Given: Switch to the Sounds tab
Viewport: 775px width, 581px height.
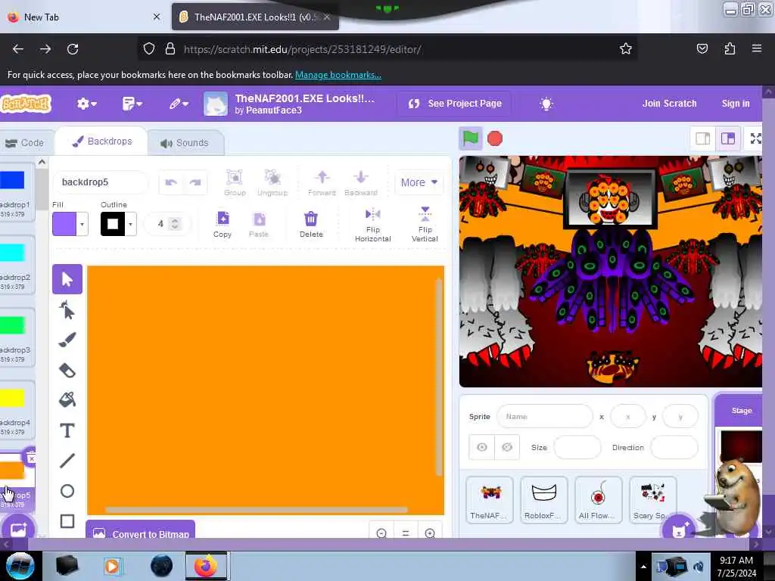Looking at the screenshot, I should (x=185, y=143).
